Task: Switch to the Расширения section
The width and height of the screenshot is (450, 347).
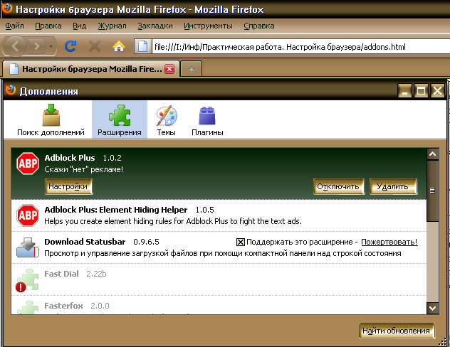Action: pos(120,119)
